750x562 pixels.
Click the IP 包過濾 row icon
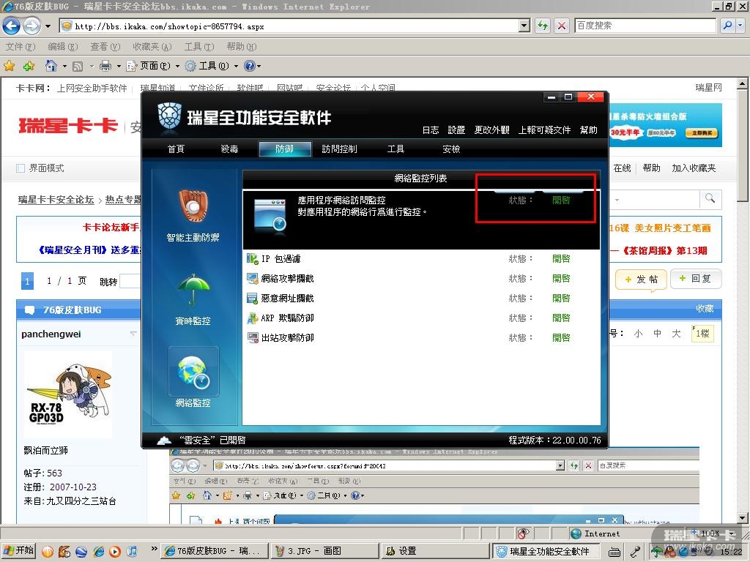pyautogui.click(x=252, y=258)
